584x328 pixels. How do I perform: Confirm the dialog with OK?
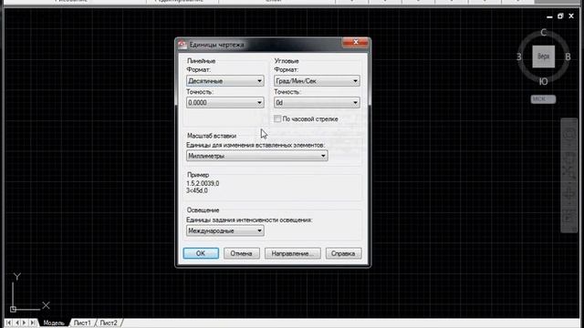point(201,253)
